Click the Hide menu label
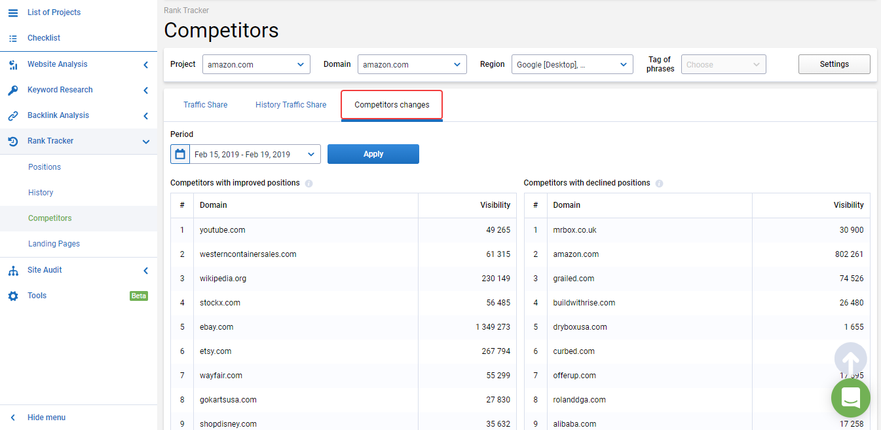 pos(47,418)
